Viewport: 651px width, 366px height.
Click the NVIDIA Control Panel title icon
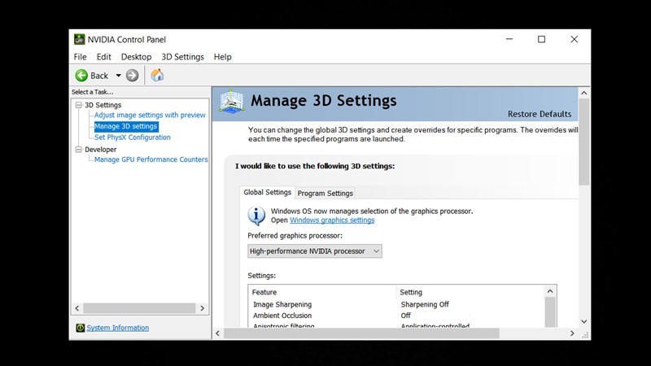79,39
